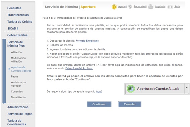Click the '2. Habilitar las macros.' step

tap(60, 45)
